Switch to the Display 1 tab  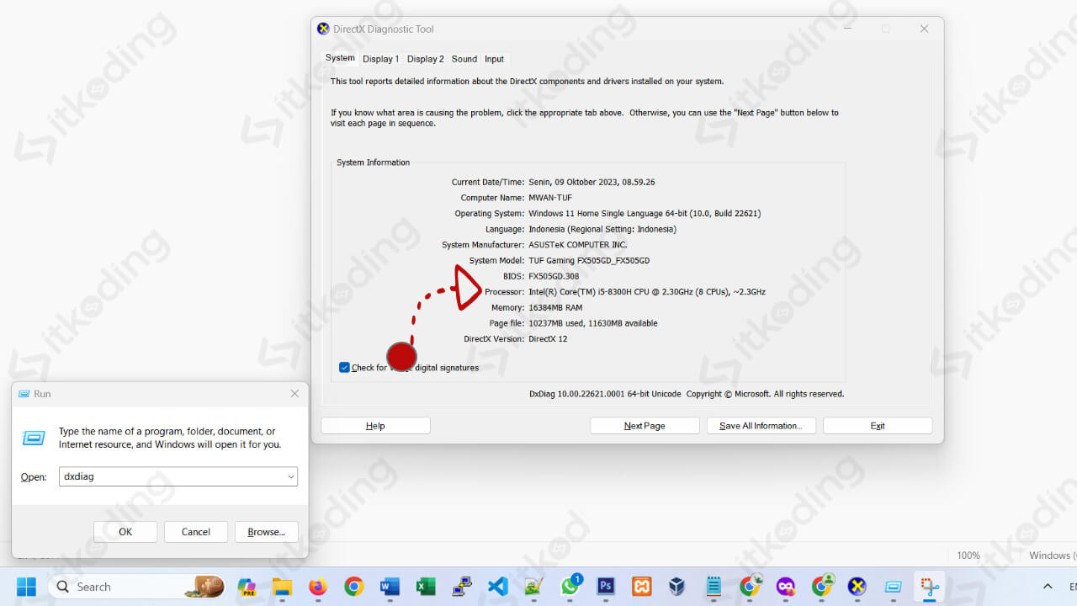coord(381,59)
